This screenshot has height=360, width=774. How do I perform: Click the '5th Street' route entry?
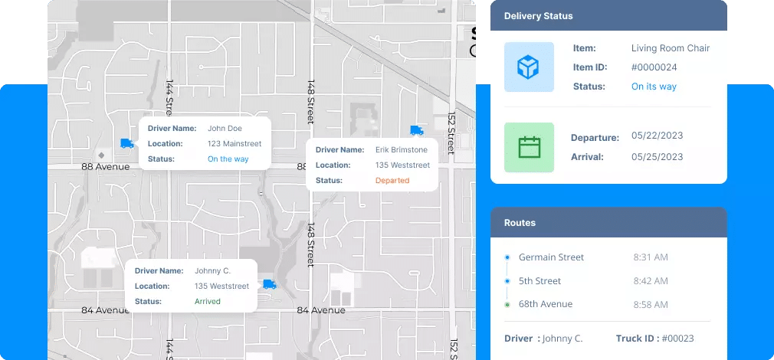click(x=540, y=281)
